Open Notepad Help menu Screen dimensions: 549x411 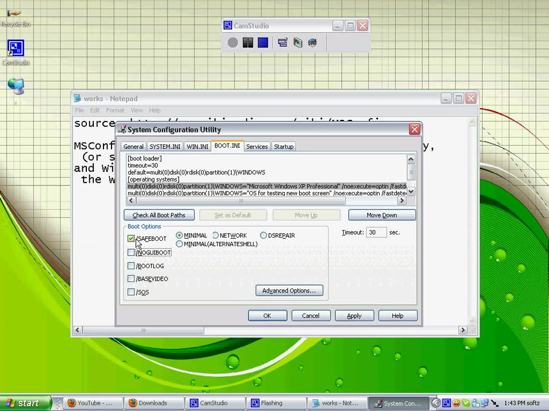[154, 110]
